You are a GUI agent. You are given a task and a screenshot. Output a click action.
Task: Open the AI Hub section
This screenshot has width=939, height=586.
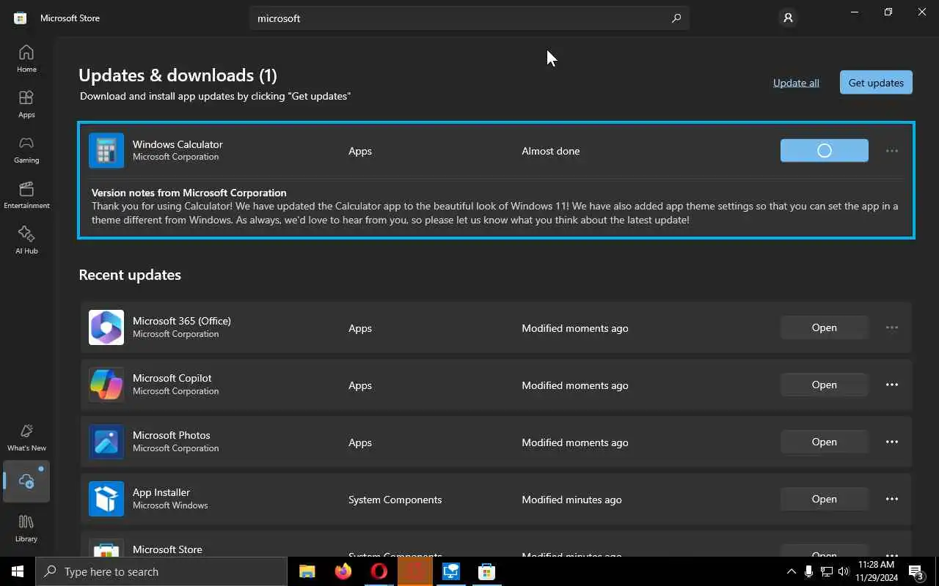tap(26, 240)
